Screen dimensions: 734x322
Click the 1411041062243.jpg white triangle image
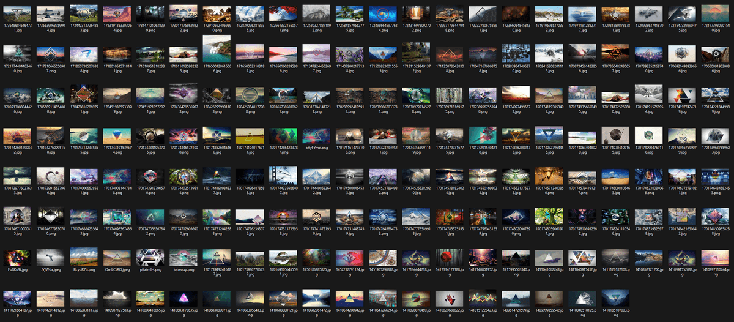pos(546,256)
